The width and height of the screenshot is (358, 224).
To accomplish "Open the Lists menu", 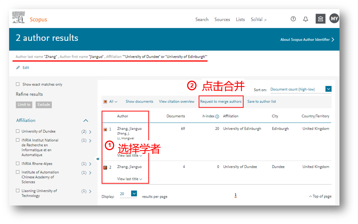I will 240,19.
